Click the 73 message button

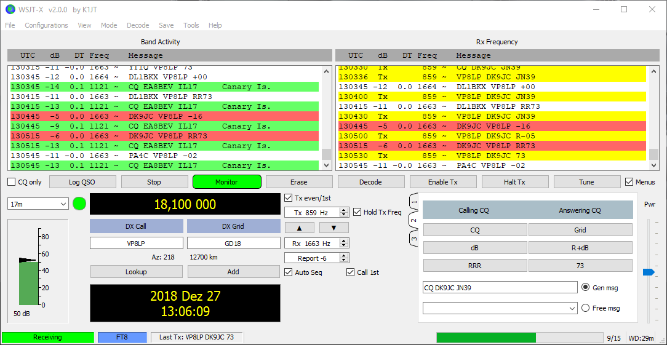(x=580, y=266)
